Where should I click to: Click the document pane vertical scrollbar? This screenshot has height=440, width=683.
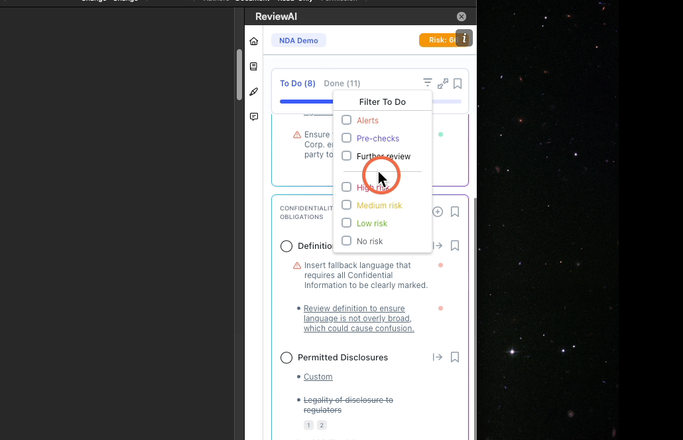(x=239, y=74)
